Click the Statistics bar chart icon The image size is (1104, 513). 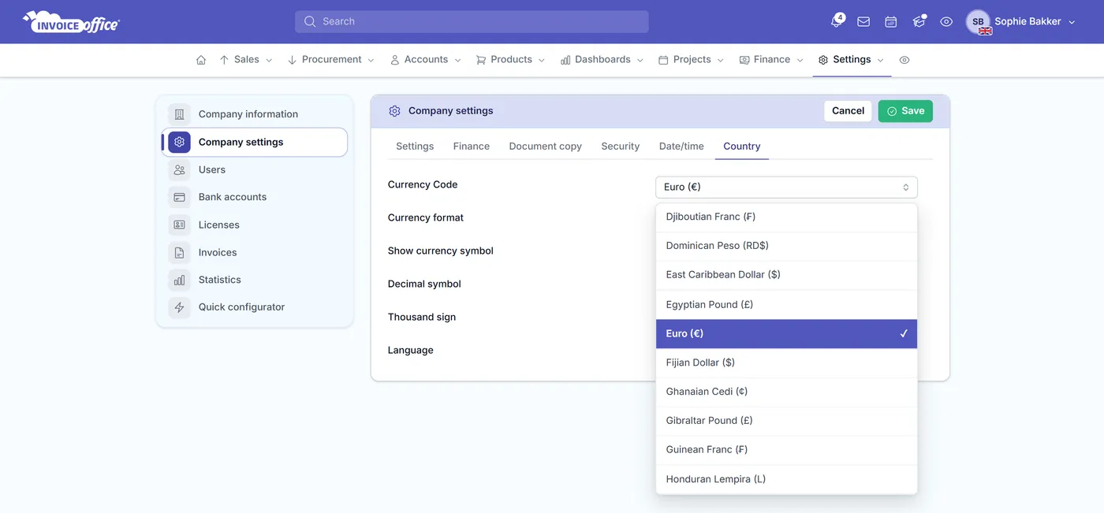(179, 280)
